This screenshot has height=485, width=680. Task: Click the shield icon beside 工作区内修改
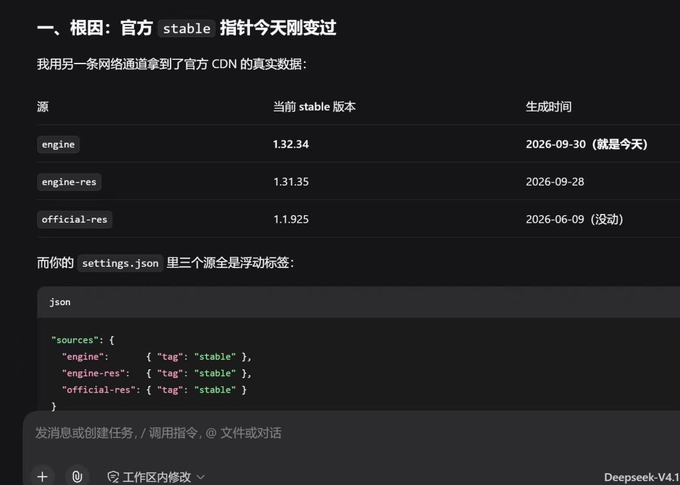(113, 477)
